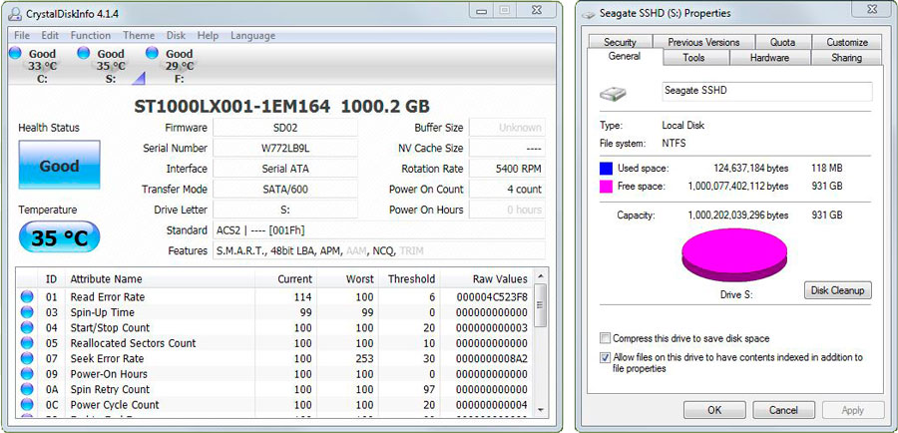Switch to the Security tab

[x=620, y=42]
